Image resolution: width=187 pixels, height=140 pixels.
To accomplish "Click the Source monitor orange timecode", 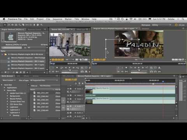I will pos(58,59).
